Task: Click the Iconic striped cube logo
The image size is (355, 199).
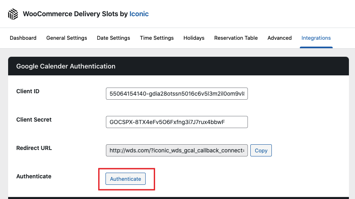Action: [13, 14]
